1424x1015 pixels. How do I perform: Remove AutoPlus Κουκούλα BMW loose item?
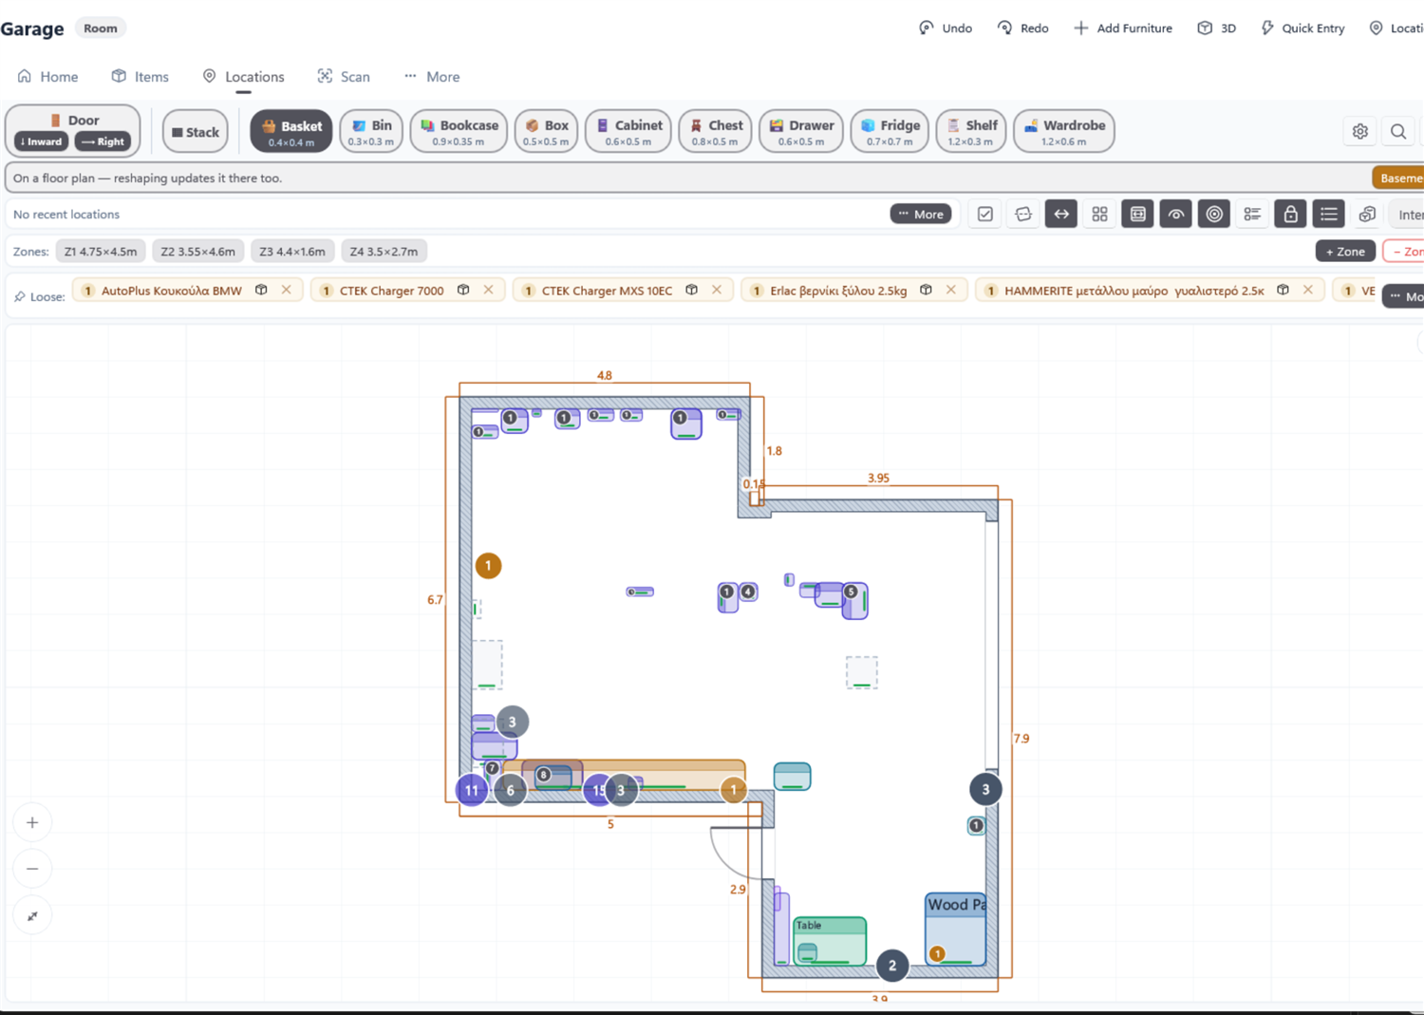pos(287,290)
